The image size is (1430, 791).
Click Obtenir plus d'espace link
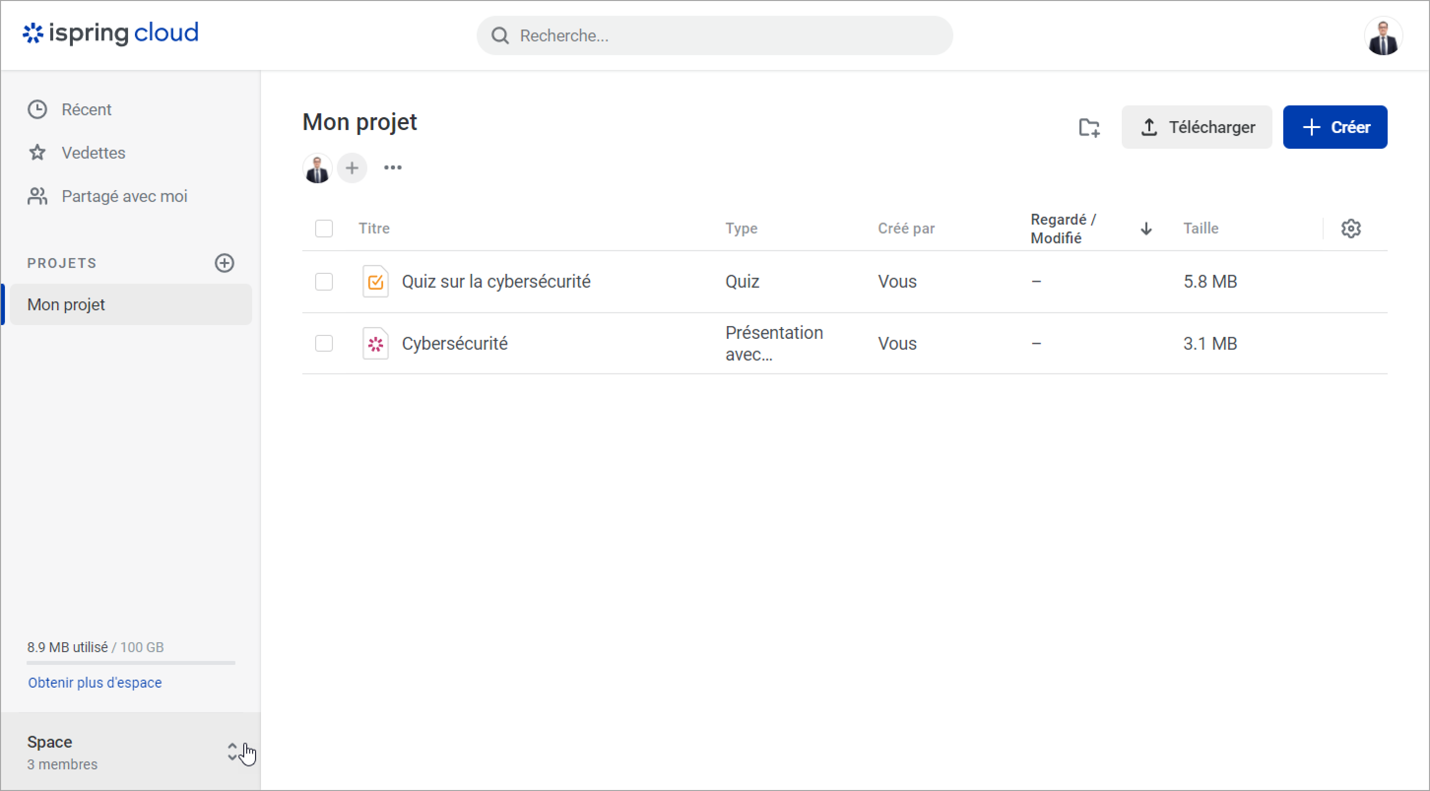click(95, 682)
